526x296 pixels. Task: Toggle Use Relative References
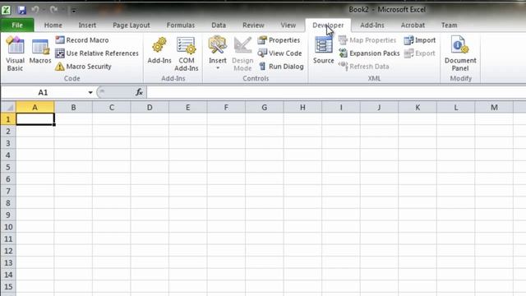pyautogui.click(x=97, y=53)
